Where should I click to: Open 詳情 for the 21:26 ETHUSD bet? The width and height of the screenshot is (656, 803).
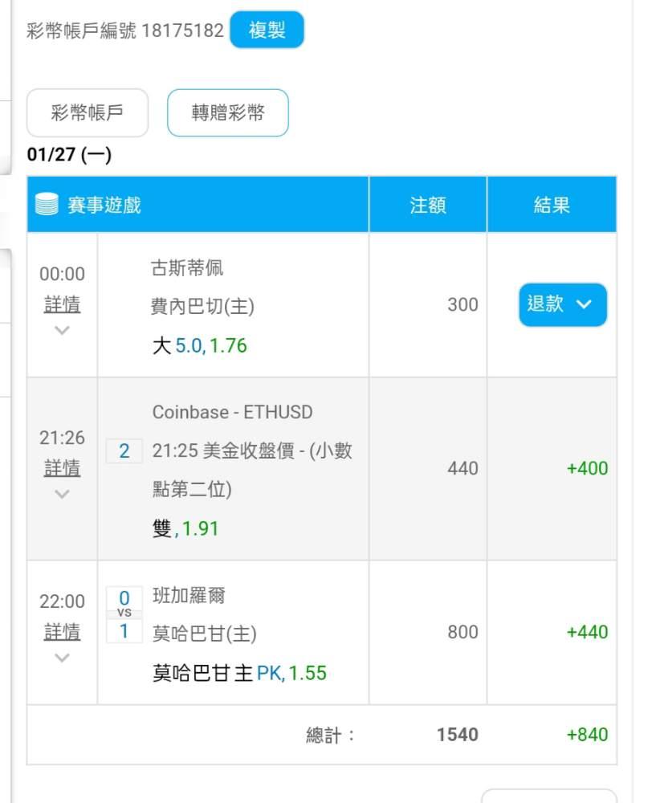click(x=62, y=468)
